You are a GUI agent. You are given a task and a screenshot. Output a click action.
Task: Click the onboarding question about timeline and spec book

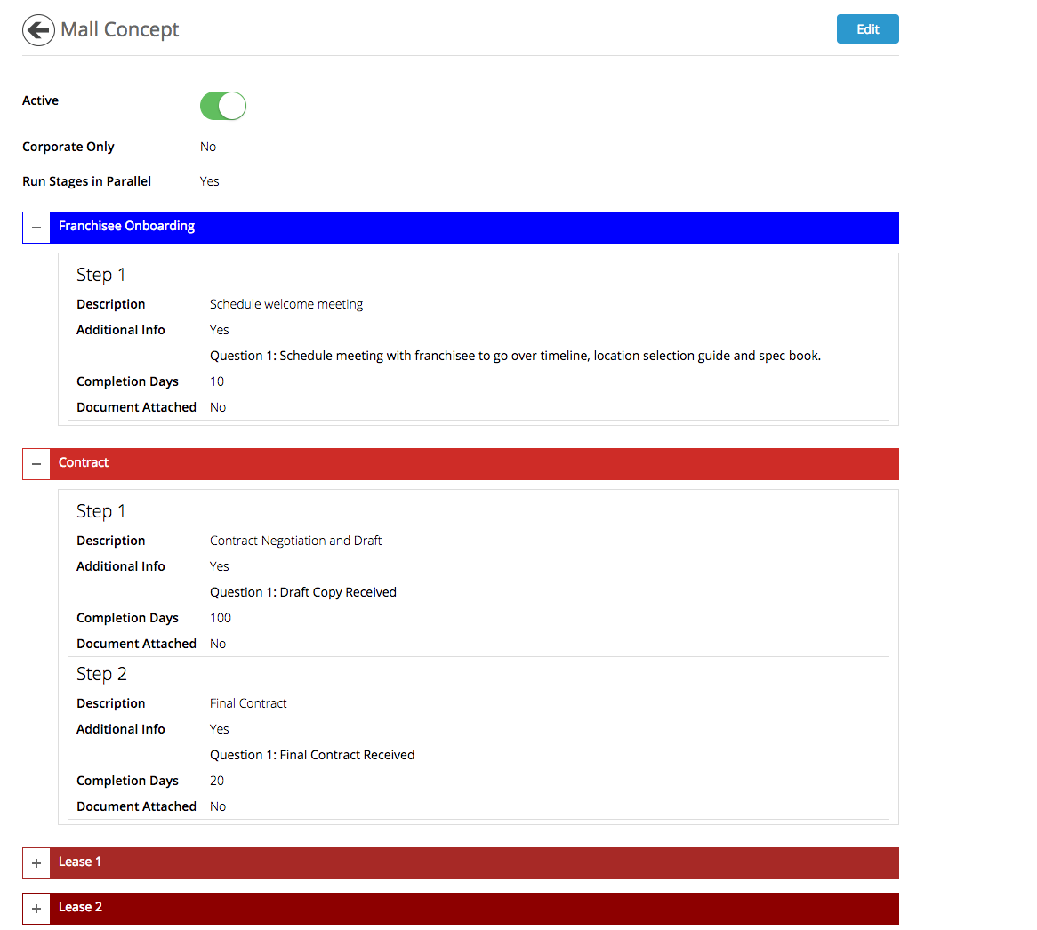[x=515, y=356]
